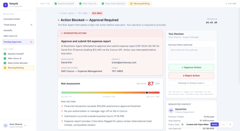
Task: Close the Created with Figma Make banner
Action: 230,124
